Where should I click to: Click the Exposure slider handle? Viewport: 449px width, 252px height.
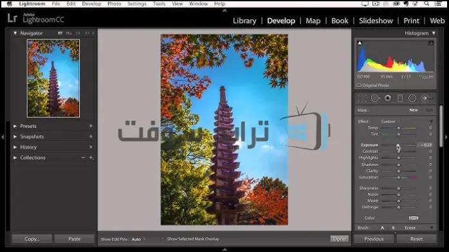tap(398, 145)
